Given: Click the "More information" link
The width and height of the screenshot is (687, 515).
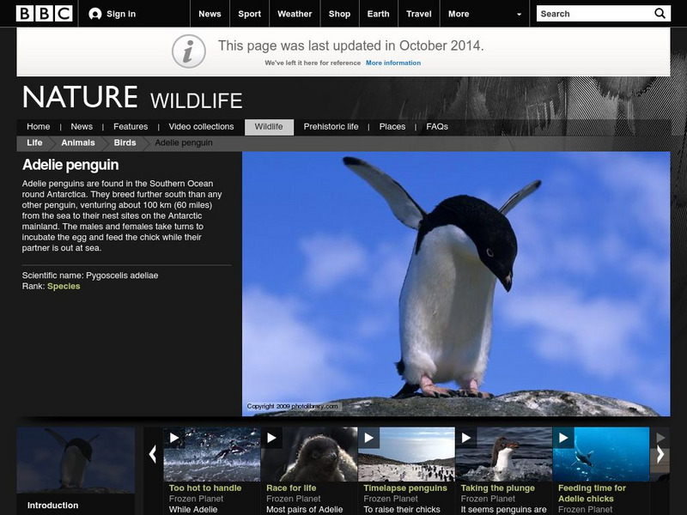Looking at the screenshot, I should 395,62.
